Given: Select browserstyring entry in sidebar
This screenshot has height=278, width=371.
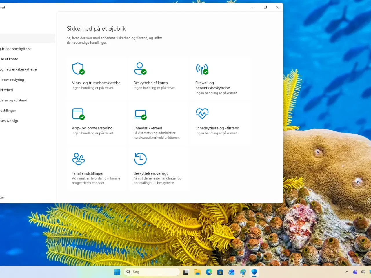Looking at the screenshot, I should coord(12,80).
